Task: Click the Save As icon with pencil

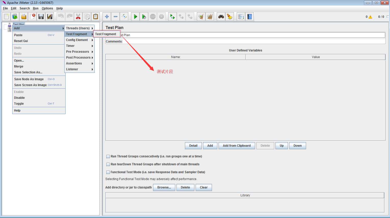Action: [50, 17]
